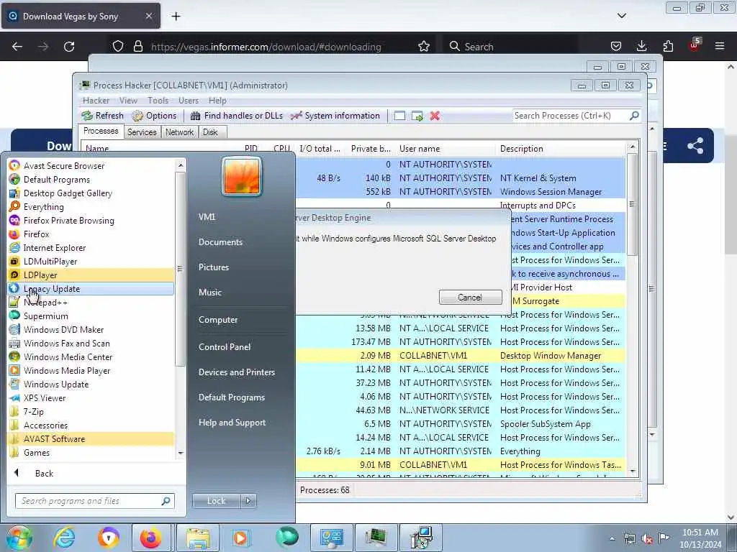Click the search magnifier in Process Hacker
Image resolution: width=737 pixels, height=552 pixels.
point(634,116)
